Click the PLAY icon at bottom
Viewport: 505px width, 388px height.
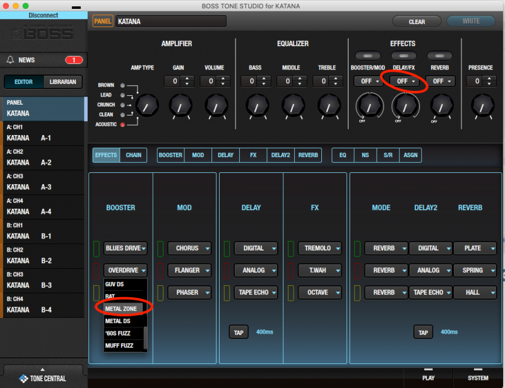(x=428, y=373)
